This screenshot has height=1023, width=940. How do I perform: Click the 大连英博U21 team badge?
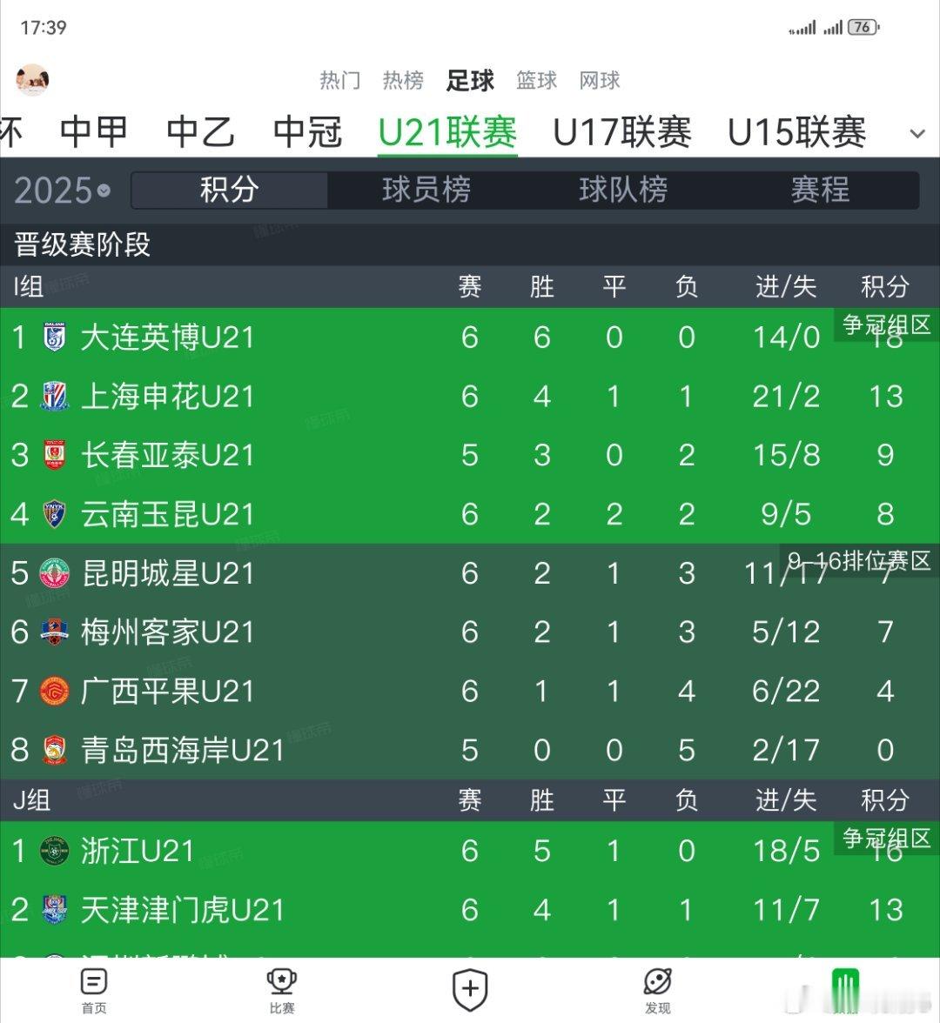(55, 338)
